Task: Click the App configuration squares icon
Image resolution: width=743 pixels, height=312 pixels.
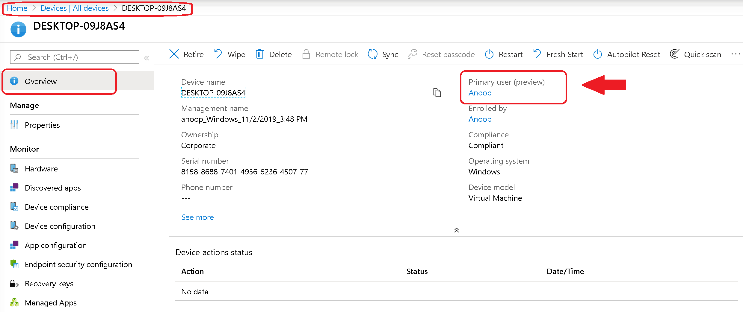Action: pos(14,245)
